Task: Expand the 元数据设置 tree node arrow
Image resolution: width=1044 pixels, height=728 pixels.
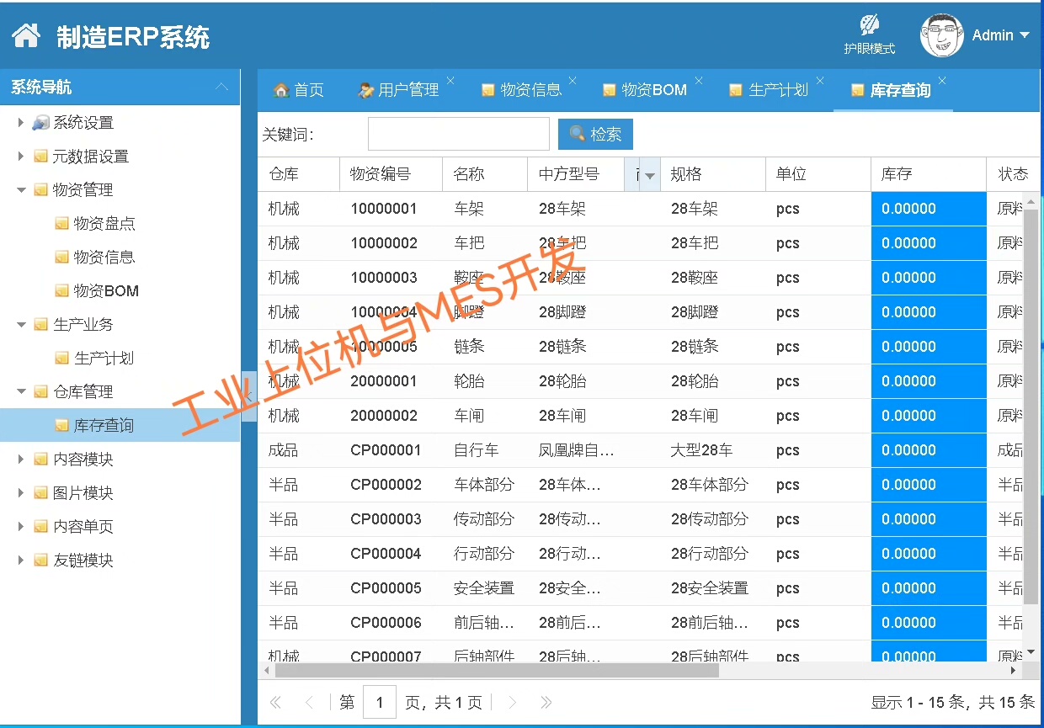Action: pyautogui.click(x=21, y=157)
